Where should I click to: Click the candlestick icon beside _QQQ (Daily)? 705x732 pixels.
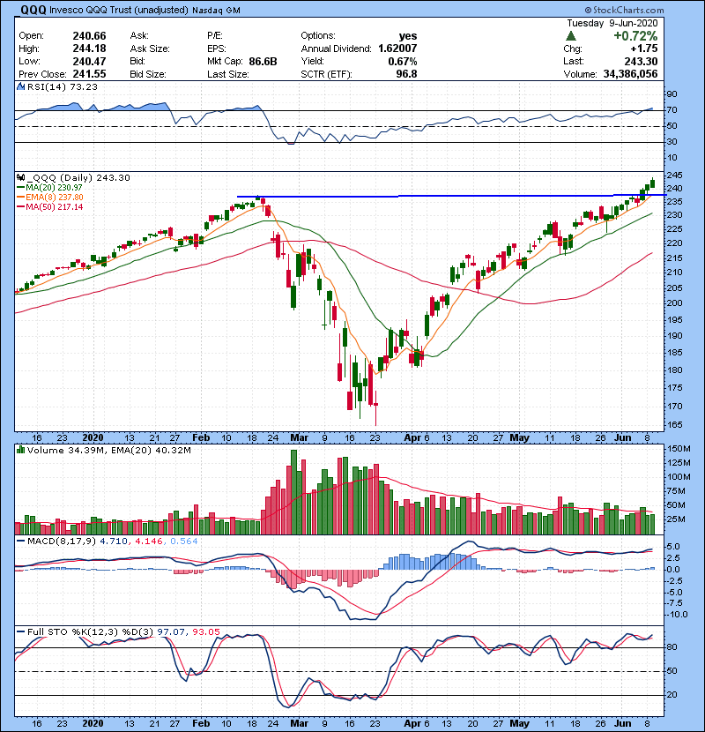tap(20, 177)
